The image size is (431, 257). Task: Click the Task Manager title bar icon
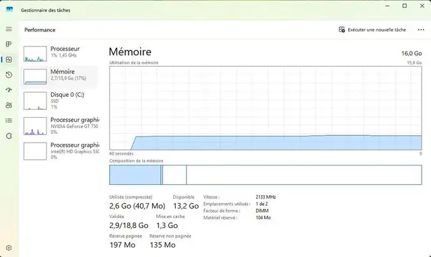click(9, 9)
